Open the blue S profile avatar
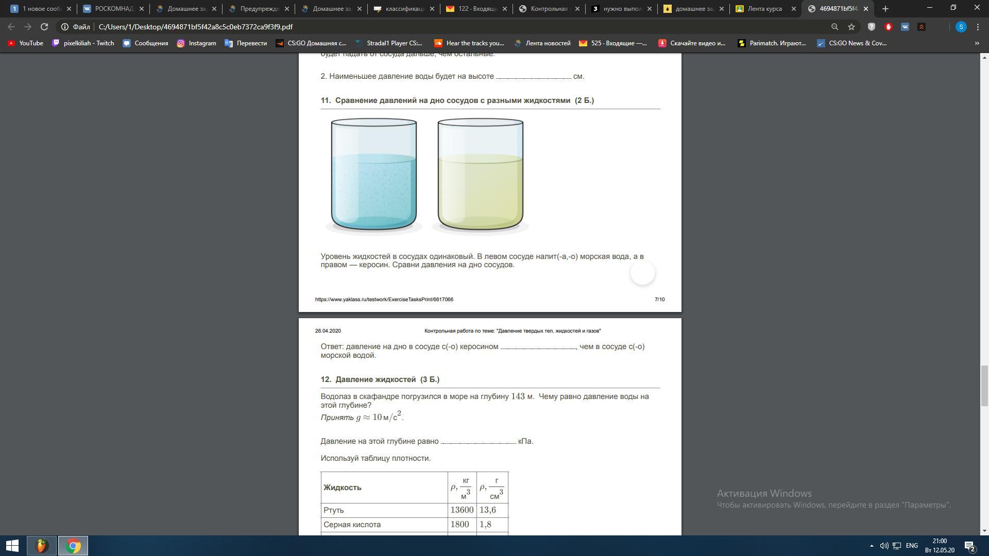Viewport: 989px width, 556px height. pyautogui.click(x=961, y=27)
